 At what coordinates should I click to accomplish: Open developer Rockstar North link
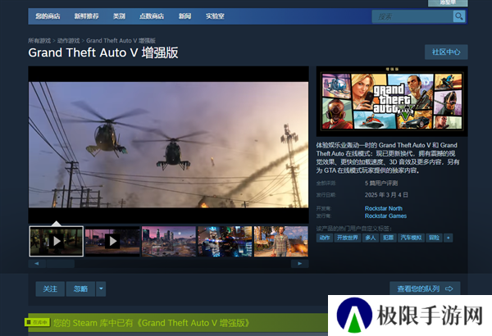pos(384,208)
